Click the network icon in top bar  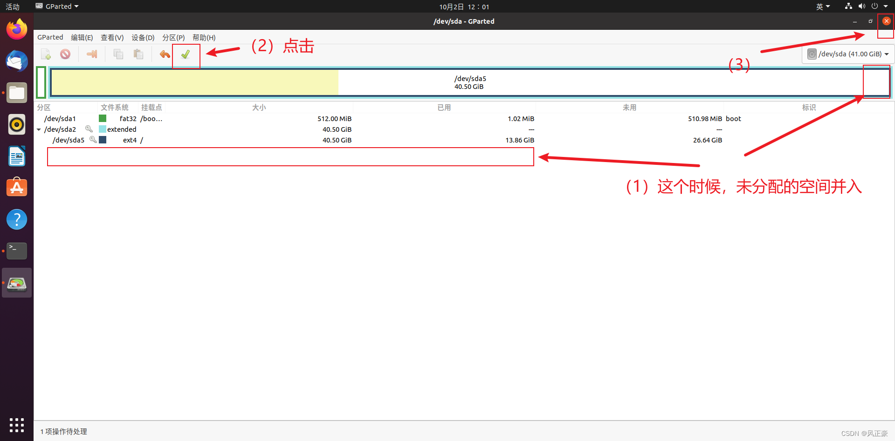pyautogui.click(x=848, y=7)
